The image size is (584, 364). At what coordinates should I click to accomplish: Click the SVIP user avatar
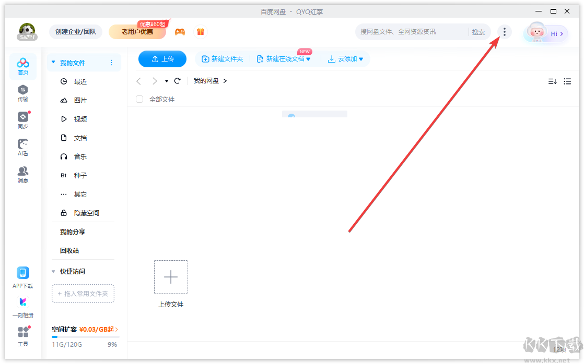click(x=27, y=32)
